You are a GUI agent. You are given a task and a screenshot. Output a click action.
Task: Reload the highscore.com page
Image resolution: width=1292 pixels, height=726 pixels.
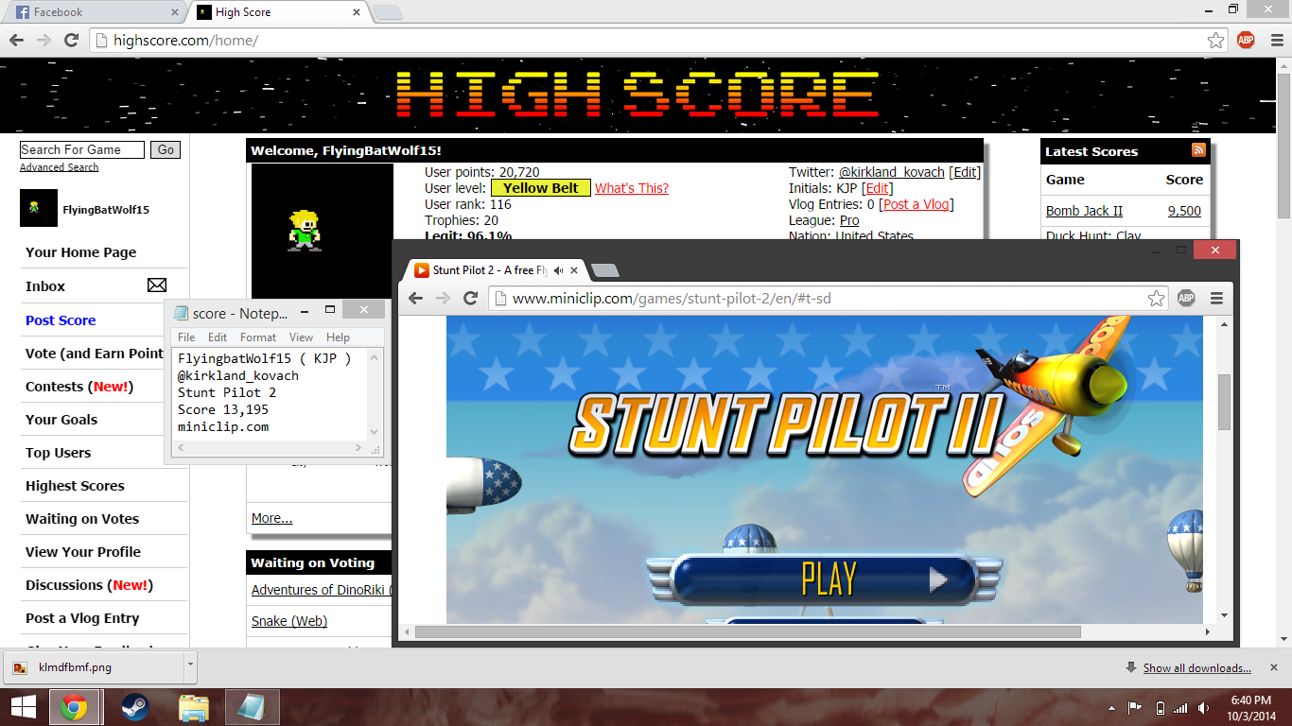coord(71,41)
